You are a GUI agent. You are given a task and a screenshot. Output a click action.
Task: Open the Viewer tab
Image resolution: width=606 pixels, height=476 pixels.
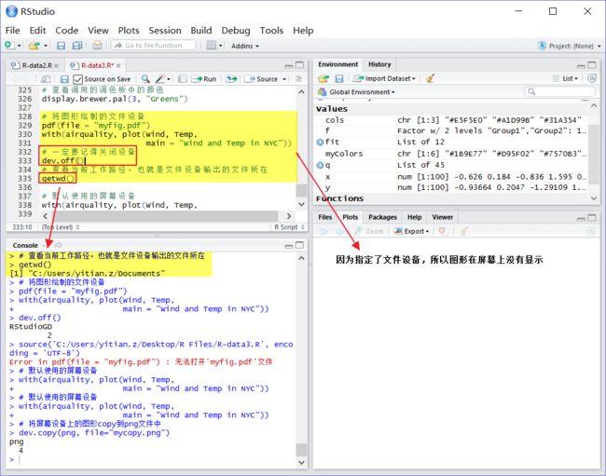[x=443, y=217]
